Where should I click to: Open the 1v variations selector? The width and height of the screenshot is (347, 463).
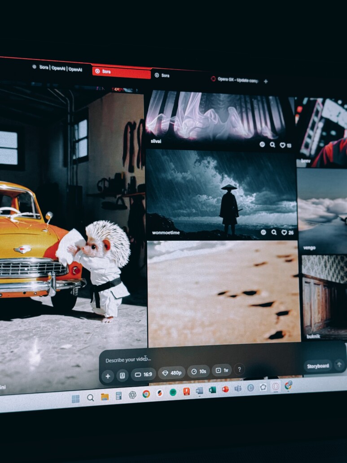222,370
